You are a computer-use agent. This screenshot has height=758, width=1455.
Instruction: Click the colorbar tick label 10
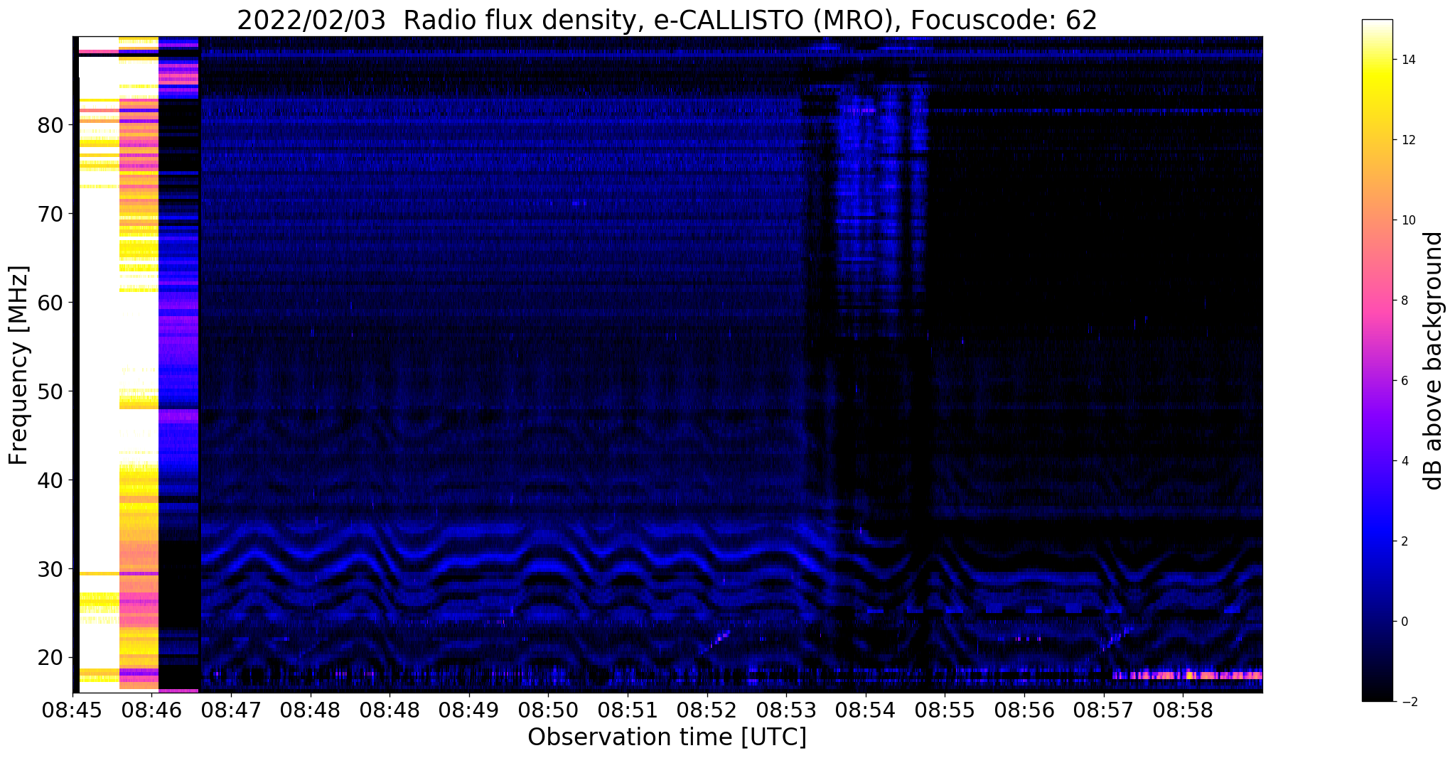[1407, 220]
